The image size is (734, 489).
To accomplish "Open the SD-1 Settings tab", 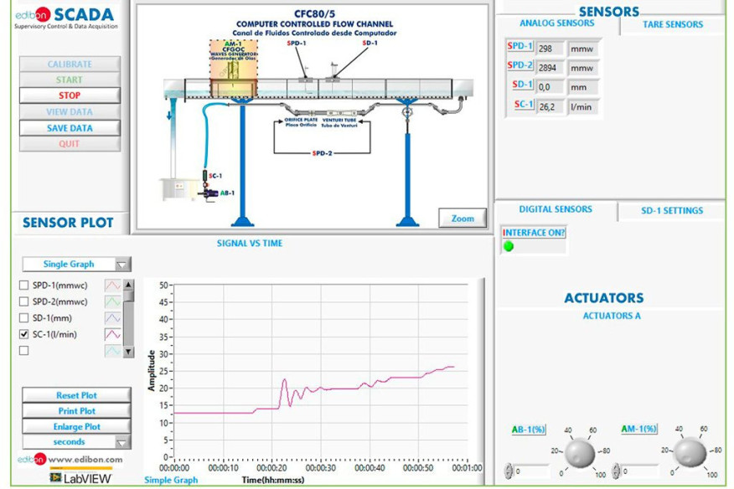I will pos(672,210).
